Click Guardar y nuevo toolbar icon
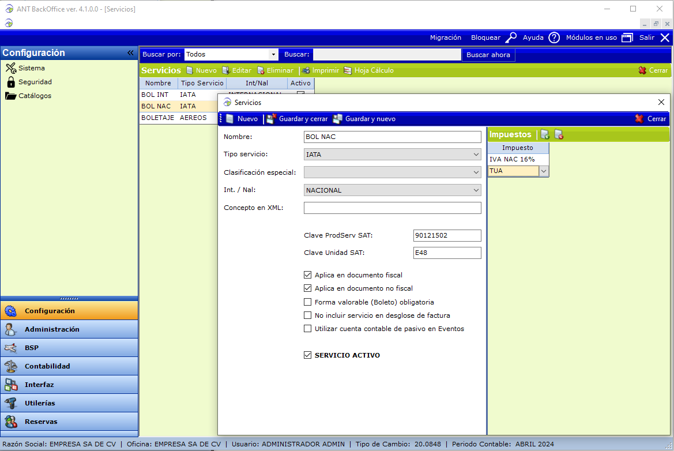674x451 pixels. click(x=337, y=119)
